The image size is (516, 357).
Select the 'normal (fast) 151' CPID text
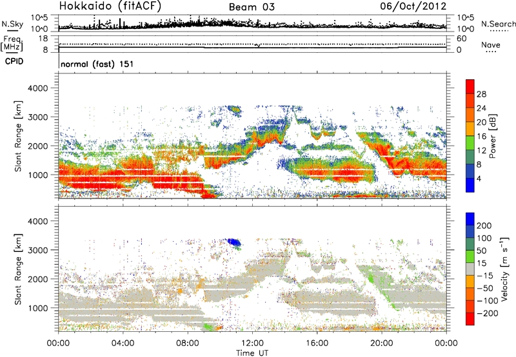[97, 64]
